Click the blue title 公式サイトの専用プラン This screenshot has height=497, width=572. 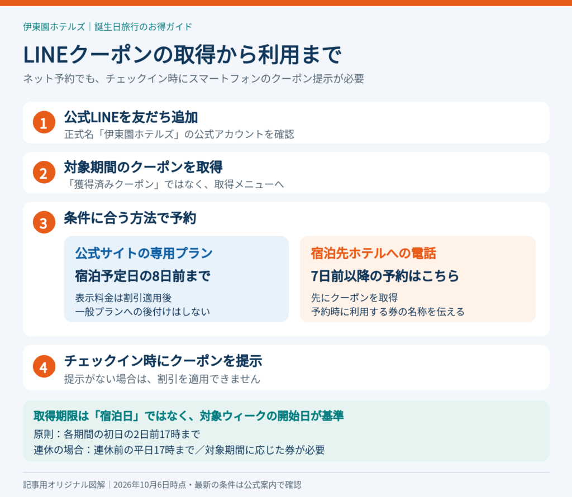[x=144, y=253]
